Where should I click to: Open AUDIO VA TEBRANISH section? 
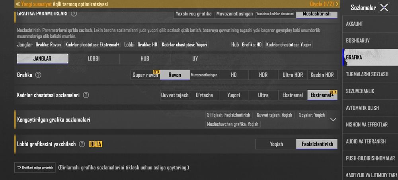pyautogui.click(x=370, y=141)
